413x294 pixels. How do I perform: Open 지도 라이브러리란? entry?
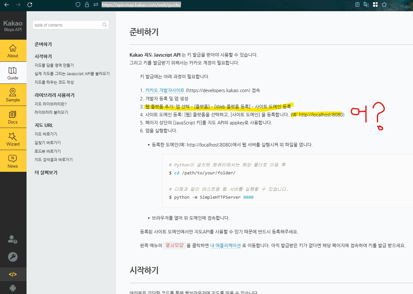pos(51,104)
